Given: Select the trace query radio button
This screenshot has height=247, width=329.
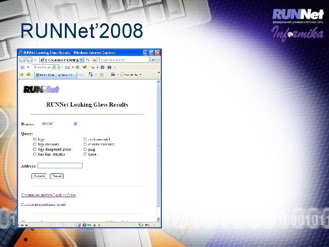Looking at the screenshot, I should pyautogui.click(x=85, y=154).
